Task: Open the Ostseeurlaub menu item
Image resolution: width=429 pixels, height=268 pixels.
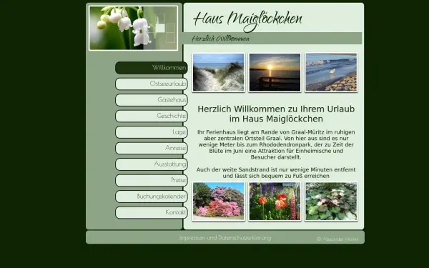Action: [152, 84]
